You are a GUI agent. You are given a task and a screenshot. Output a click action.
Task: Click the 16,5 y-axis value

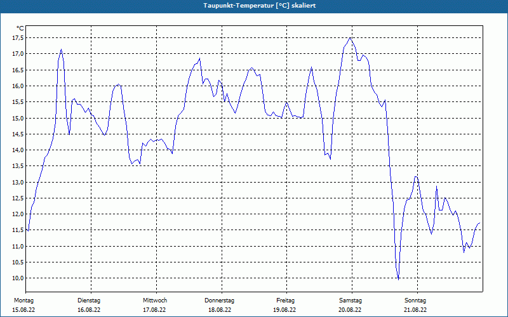(19, 70)
